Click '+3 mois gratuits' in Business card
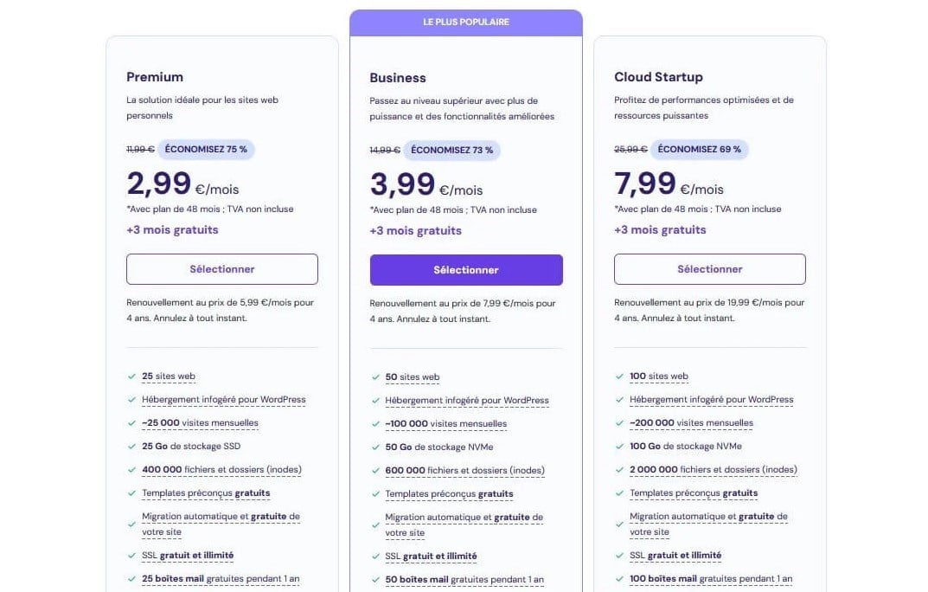 [415, 231]
